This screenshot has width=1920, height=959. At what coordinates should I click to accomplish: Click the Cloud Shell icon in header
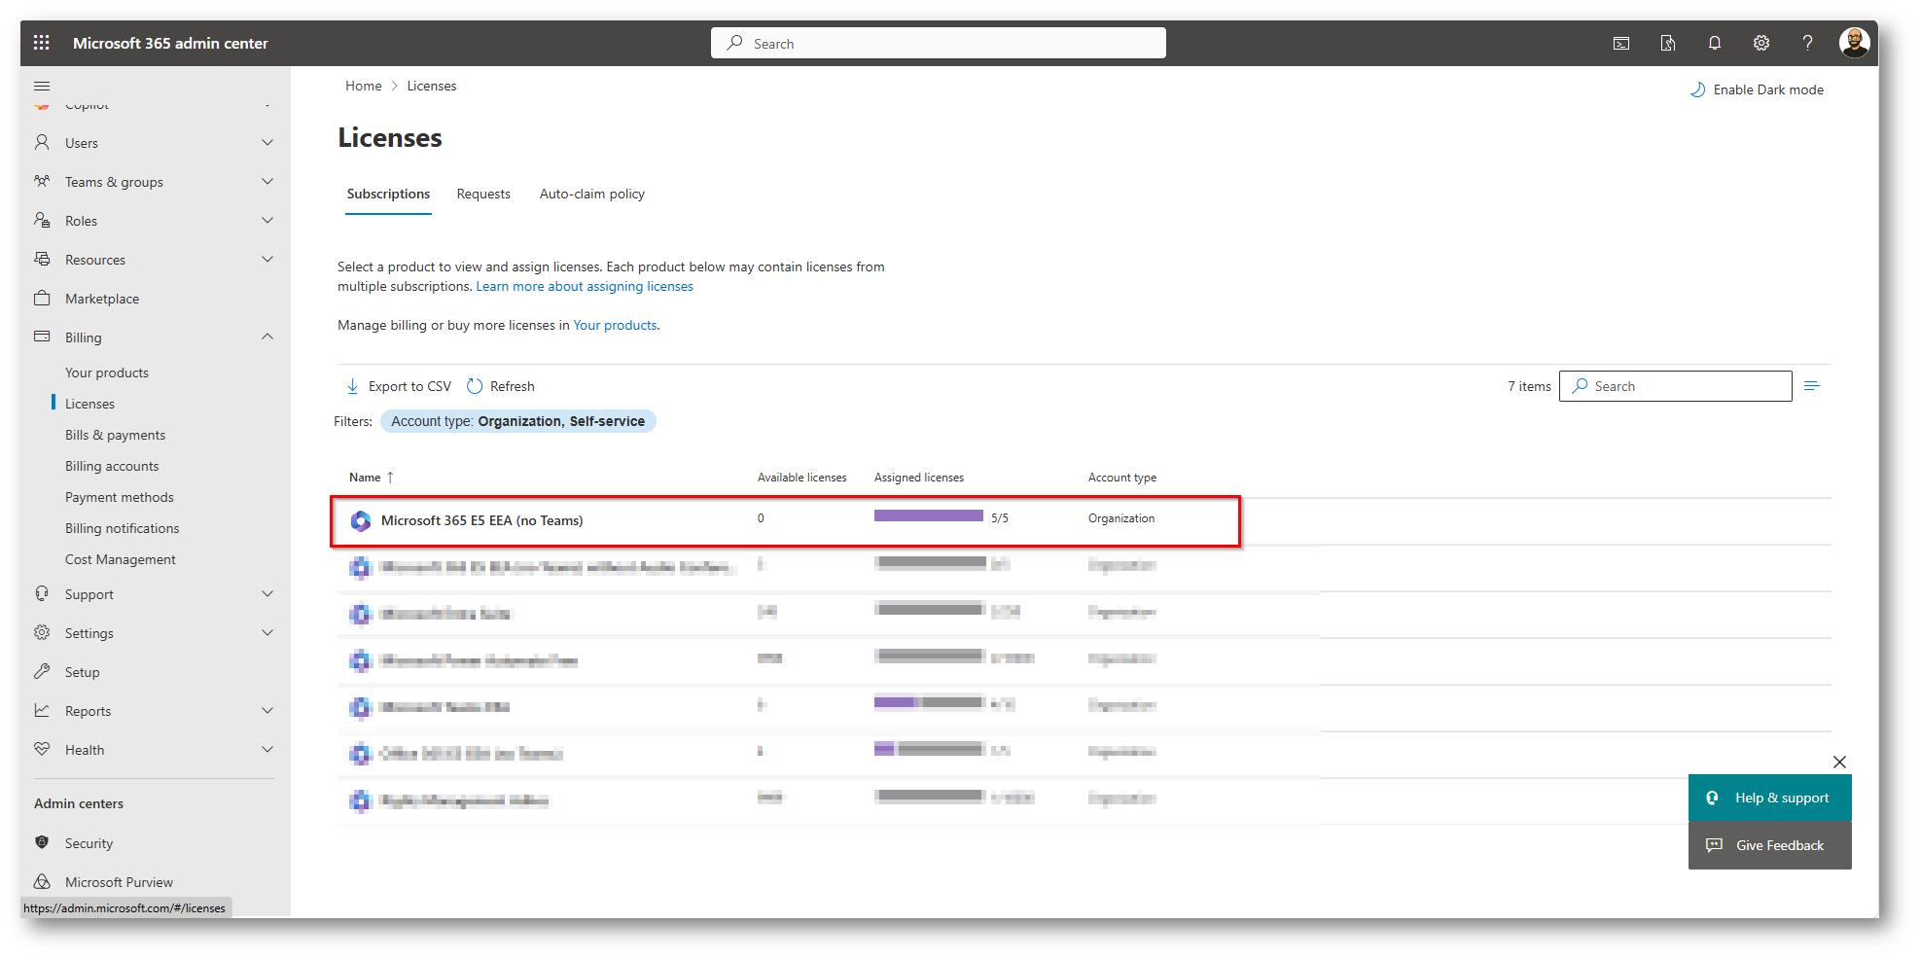1621,43
